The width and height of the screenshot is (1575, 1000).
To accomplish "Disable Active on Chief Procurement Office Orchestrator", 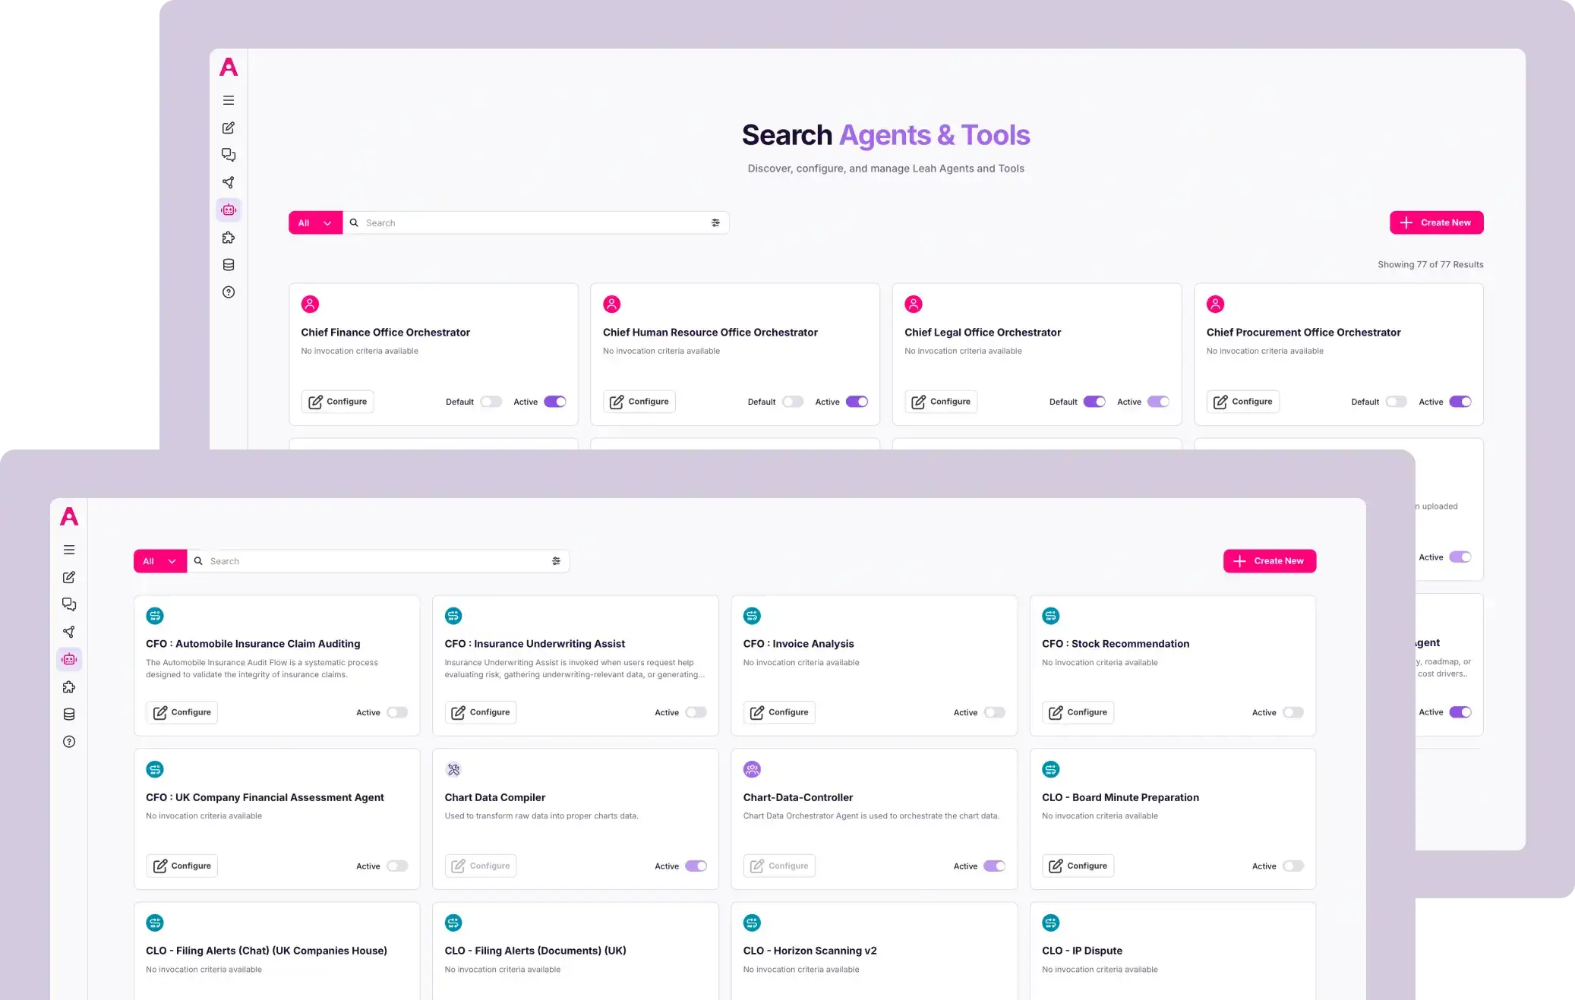I will tap(1460, 402).
